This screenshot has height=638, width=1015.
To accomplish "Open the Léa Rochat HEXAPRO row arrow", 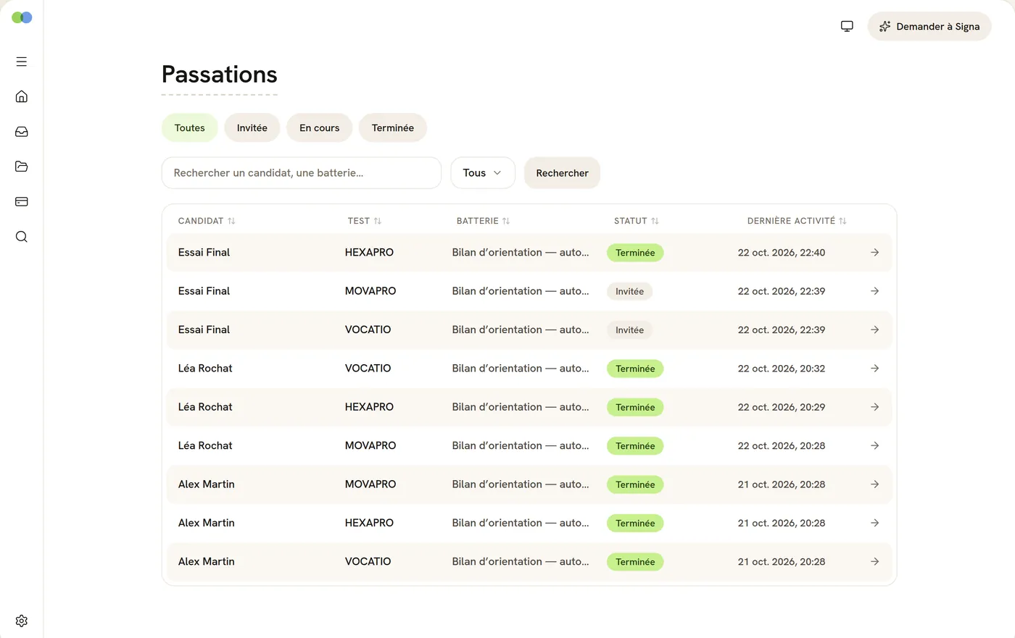I will click(x=875, y=407).
